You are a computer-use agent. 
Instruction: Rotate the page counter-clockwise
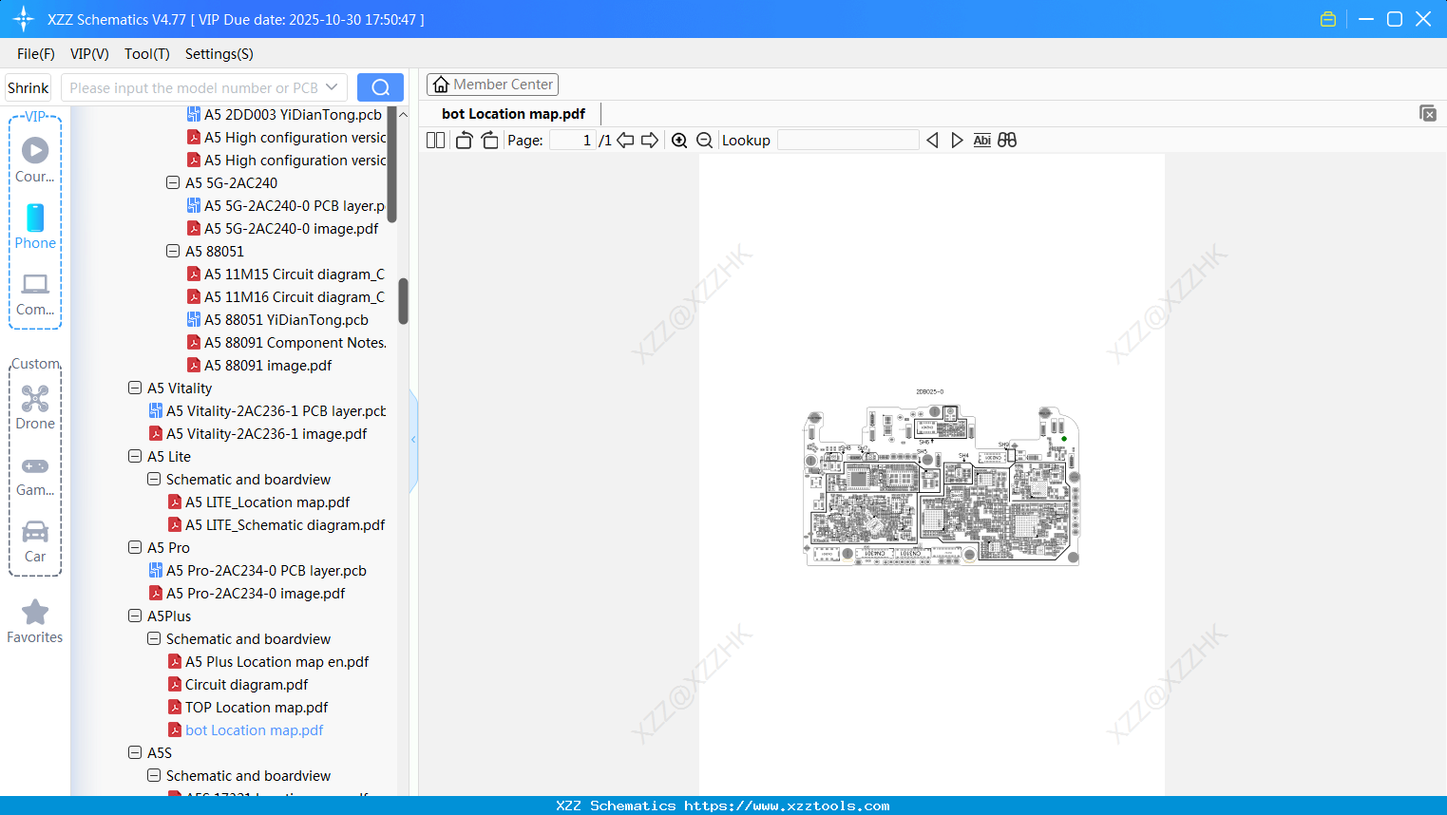click(x=464, y=140)
